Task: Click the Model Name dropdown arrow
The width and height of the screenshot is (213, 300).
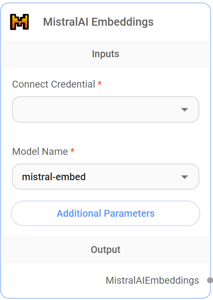Action: coord(185,177)
